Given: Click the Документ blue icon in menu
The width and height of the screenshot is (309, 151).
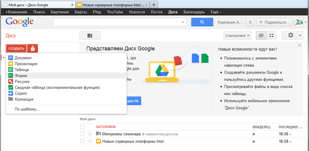Looking at the screenshot, I should [11, 58].
